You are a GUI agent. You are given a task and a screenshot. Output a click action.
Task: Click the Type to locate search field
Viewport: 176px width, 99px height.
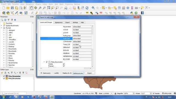[13, 94]
